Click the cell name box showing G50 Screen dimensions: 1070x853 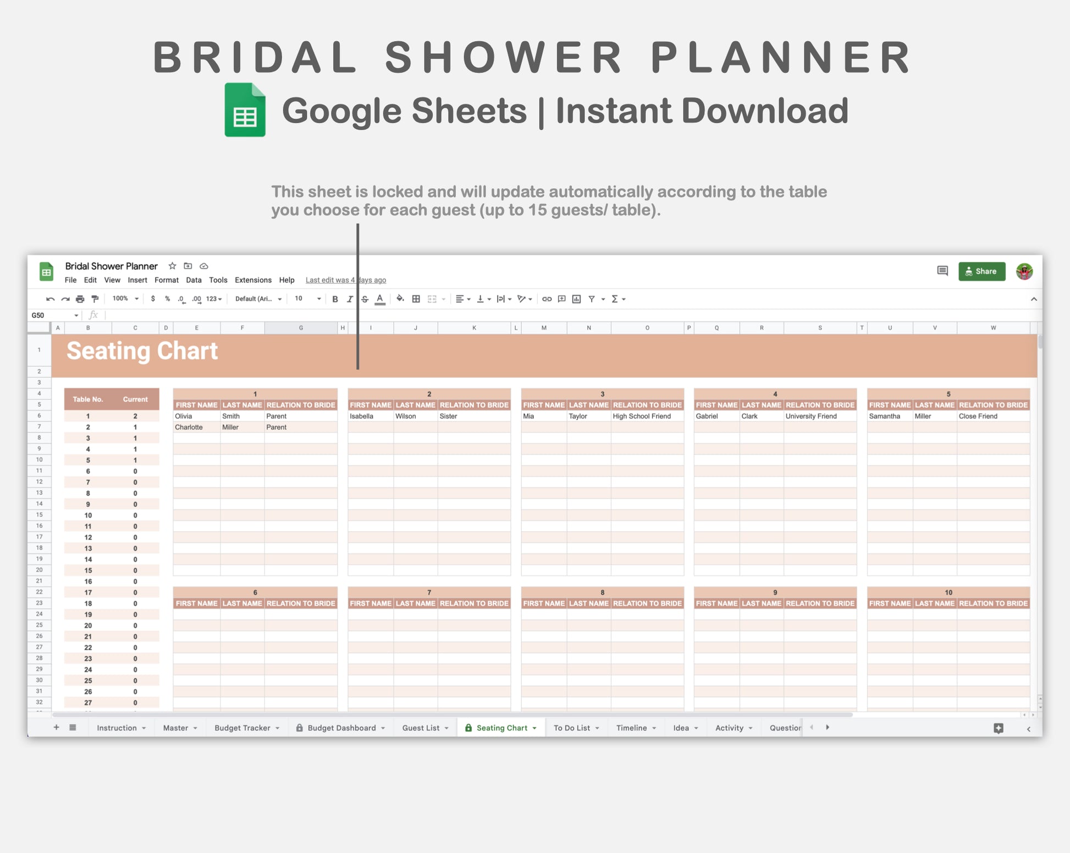(x=52, y=315)
